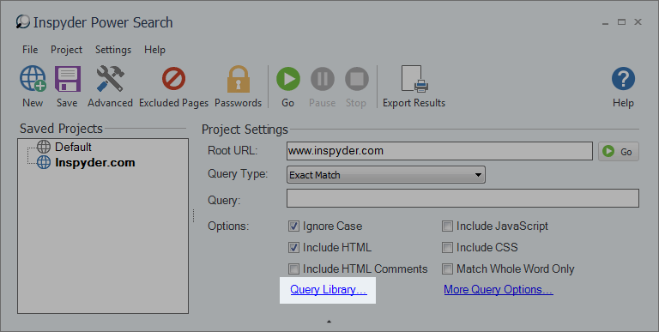
Task: Open the File menu
Action: (30, 50)
